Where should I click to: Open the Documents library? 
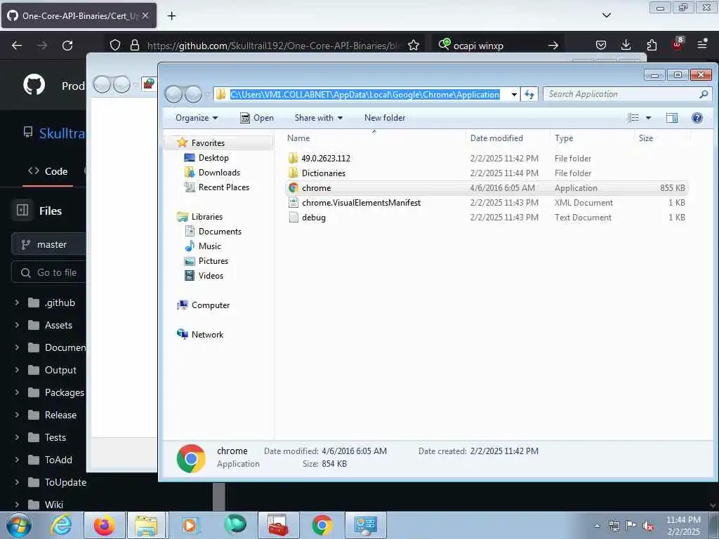(x=213, y=232)
